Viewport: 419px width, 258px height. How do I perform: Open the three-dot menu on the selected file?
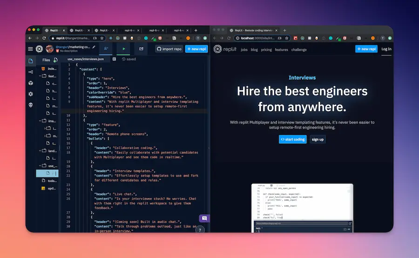tap(55, 173)
